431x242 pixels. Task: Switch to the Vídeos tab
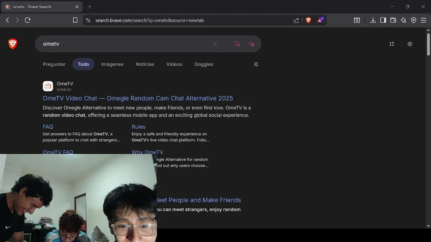(x=174, y=64)
